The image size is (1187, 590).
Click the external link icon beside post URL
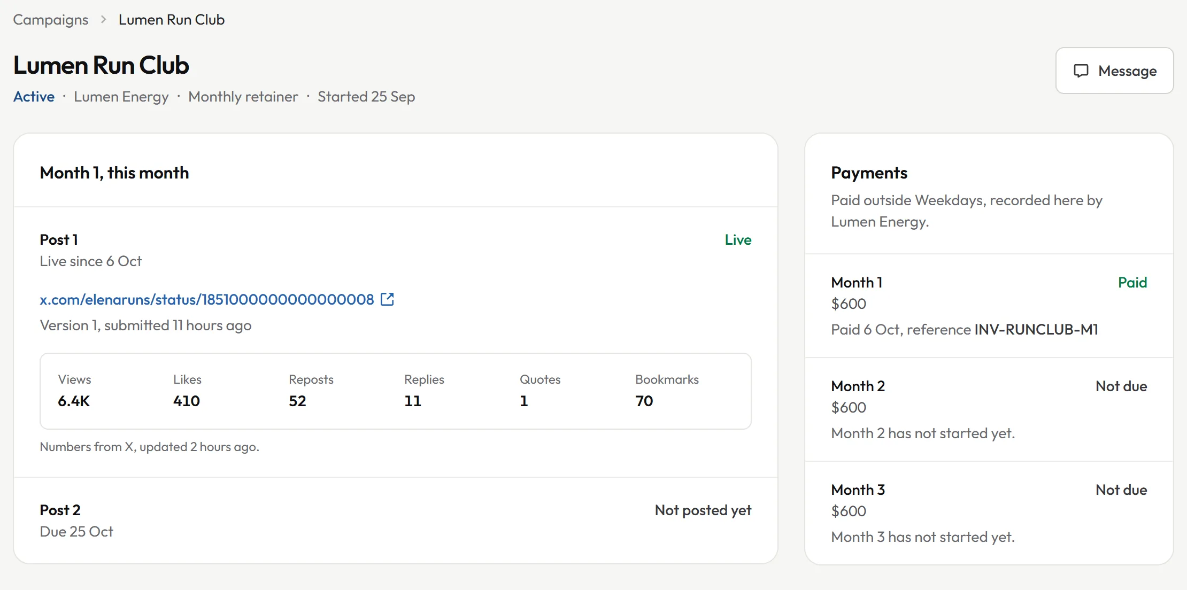[387, 299]
